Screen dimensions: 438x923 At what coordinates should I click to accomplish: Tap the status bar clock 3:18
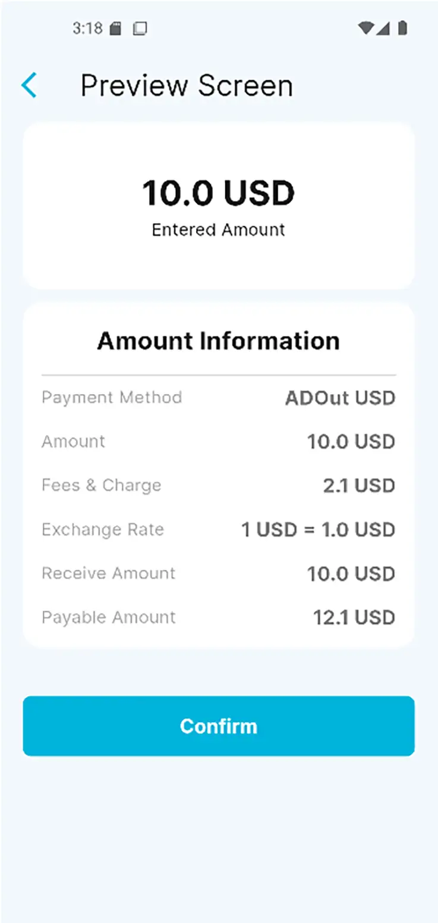(87, 28)
